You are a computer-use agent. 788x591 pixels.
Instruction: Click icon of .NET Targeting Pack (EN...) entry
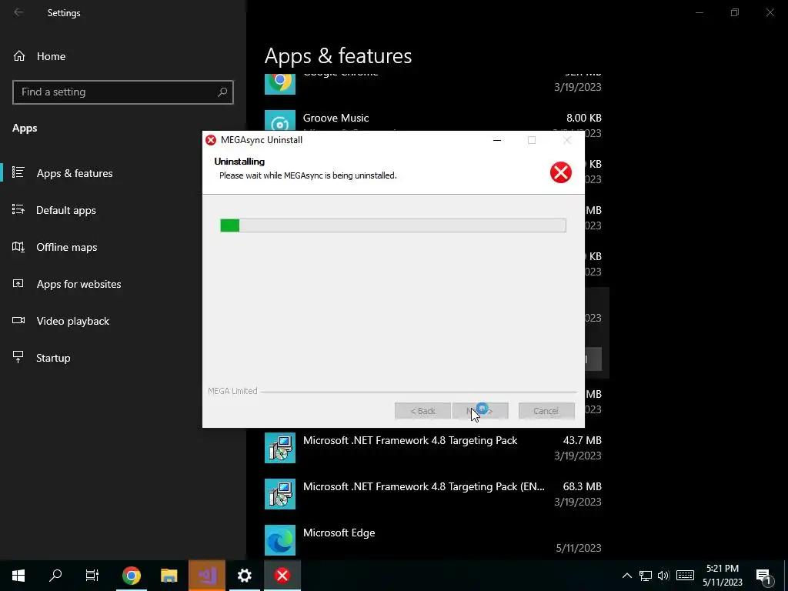[280, 494]
